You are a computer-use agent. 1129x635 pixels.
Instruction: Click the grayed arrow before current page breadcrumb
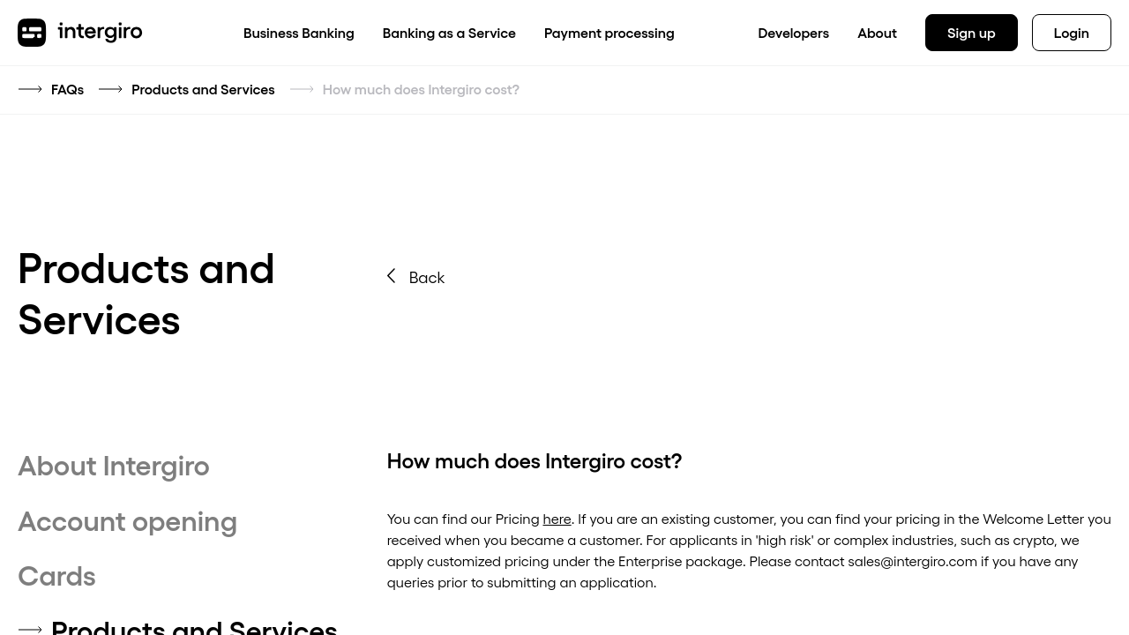pyautogui.click(x=302, y=89)
